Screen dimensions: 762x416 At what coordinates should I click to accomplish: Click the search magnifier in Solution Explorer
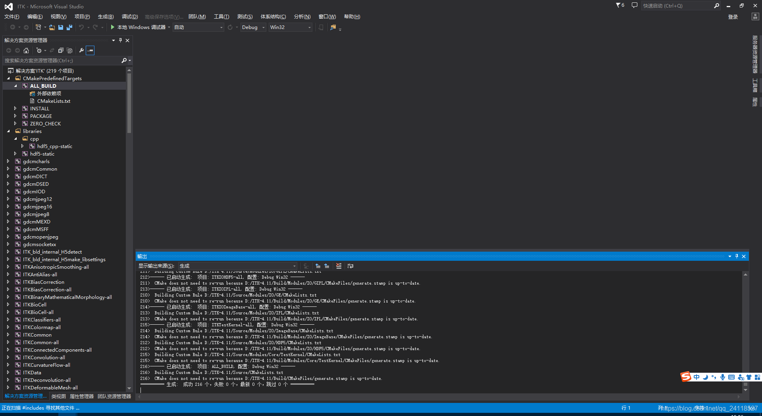point(124,60)
